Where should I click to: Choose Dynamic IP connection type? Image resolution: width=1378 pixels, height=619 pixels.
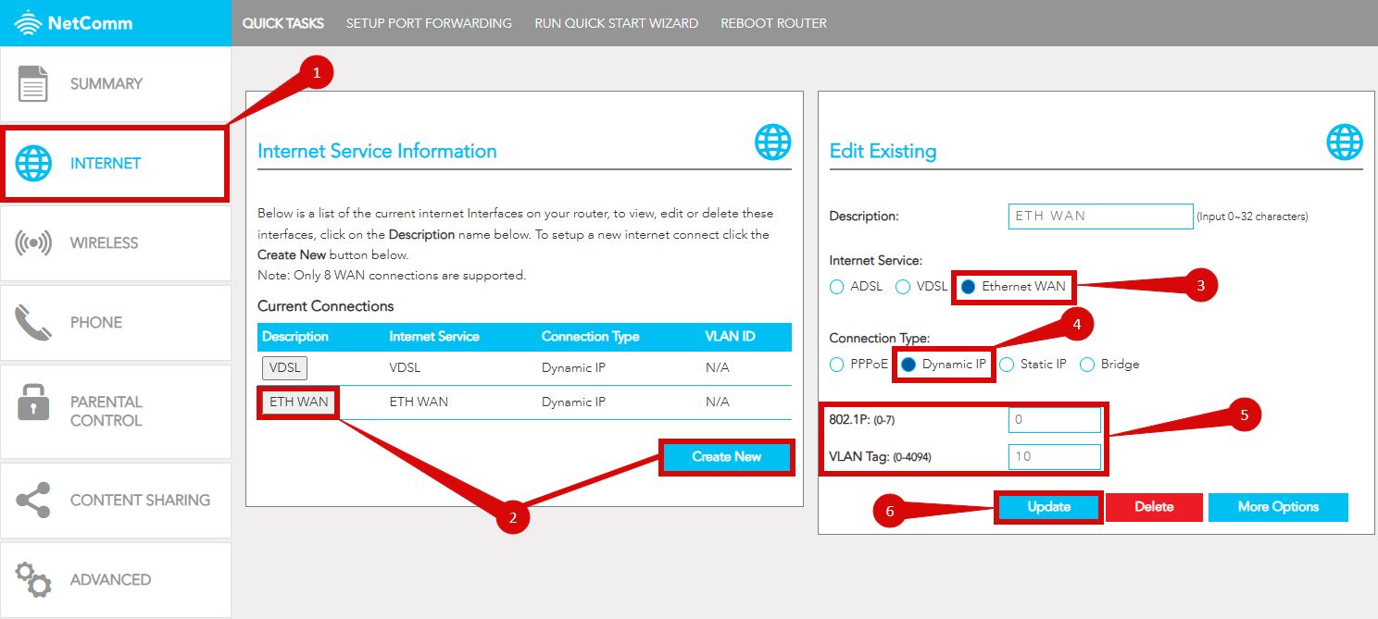pos(908,365)
